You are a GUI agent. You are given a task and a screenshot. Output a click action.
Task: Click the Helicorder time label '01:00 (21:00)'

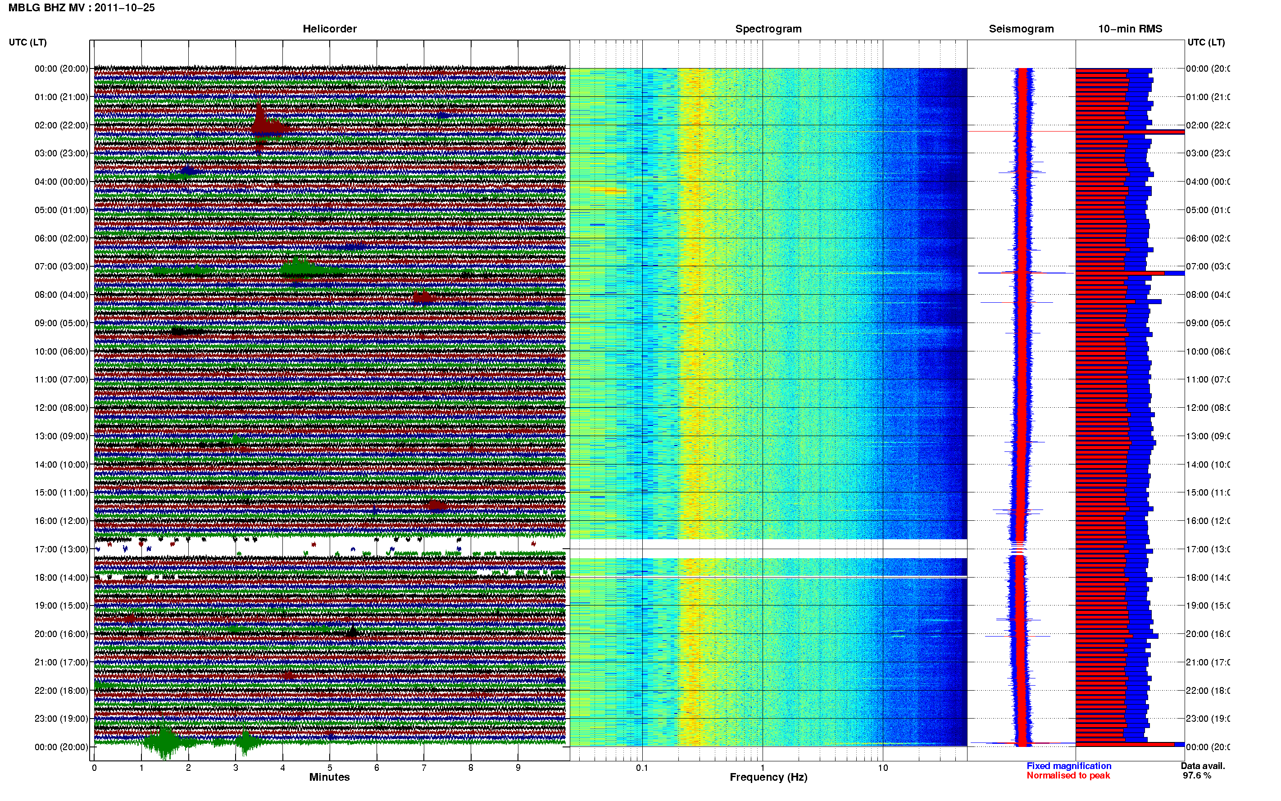(x=61, y=97)
